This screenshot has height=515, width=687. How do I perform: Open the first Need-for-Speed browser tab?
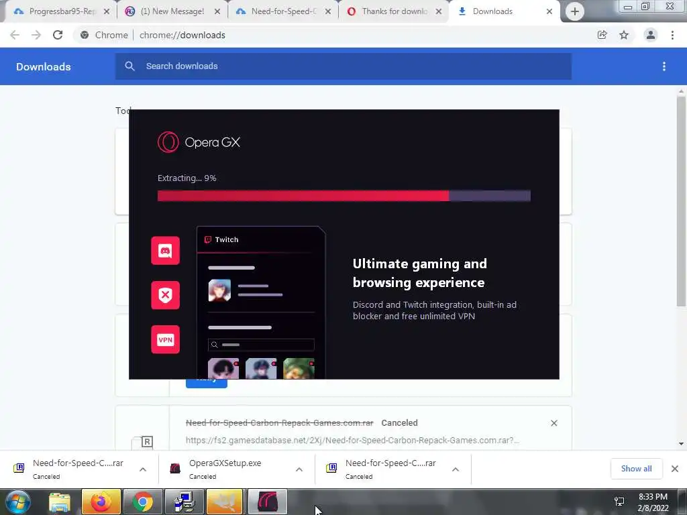coord(283,11)
